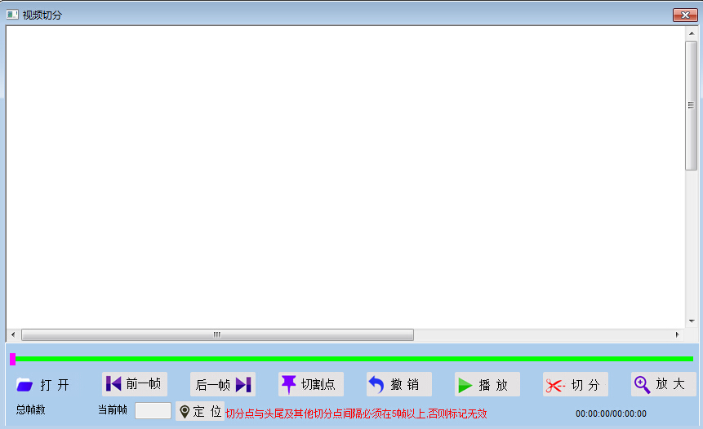Viewport: 703px width, 429px height.
Task: Go to previous frame with 前一帧 button
Action: pyautogui.click(x=135, y=384)
